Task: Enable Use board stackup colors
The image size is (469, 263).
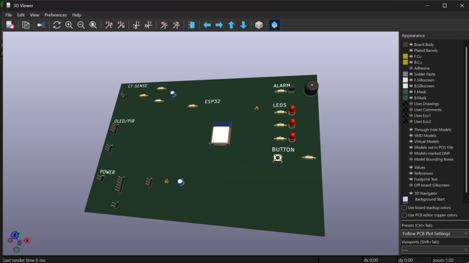Action: [404, 207]
